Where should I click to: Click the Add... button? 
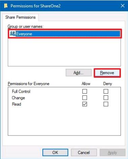point(78,73)
